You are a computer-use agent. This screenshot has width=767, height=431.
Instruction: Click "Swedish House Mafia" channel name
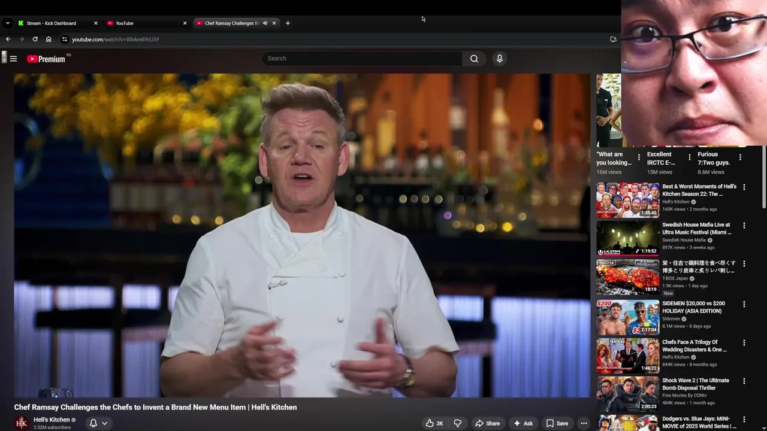pyautogui.click(x=684, y=240)
